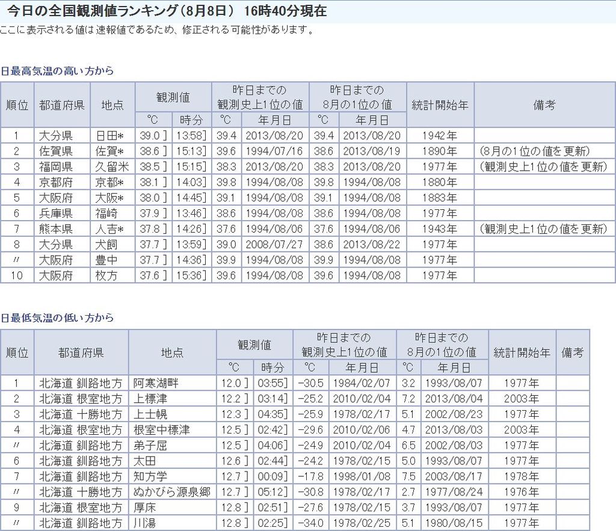Select the 川湯 station entry
Viewport: 616px width, 531px height.
click(145, 523)
